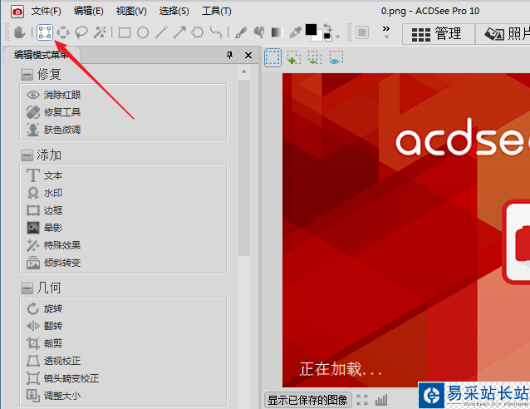
Task: Collapse the 几何 group
Action: pyautogui.click(x=27, y=288)
